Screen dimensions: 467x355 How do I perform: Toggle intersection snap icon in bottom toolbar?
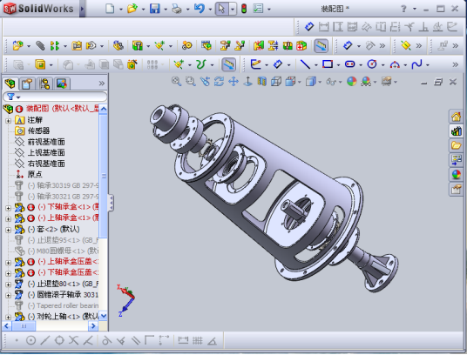coord(73,340)
